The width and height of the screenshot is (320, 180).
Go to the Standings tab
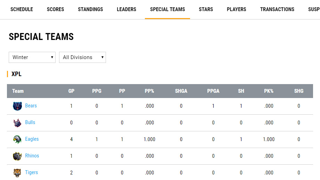tap(90, 9)
